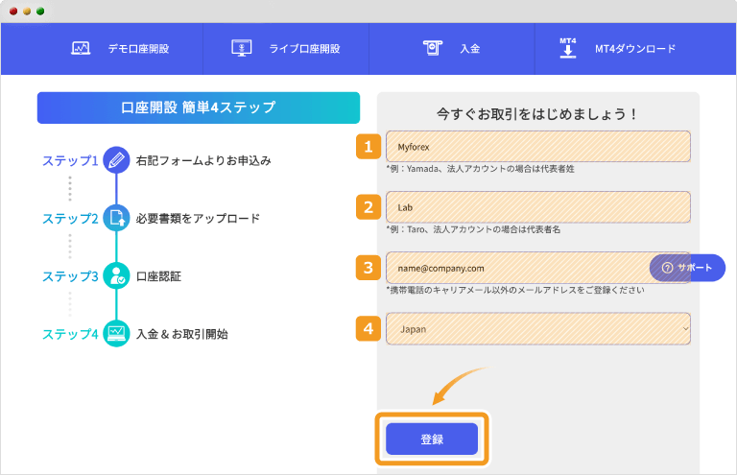Click the question mark support icon
This screenshot has width=737, height=475.
tap(667, 268)
